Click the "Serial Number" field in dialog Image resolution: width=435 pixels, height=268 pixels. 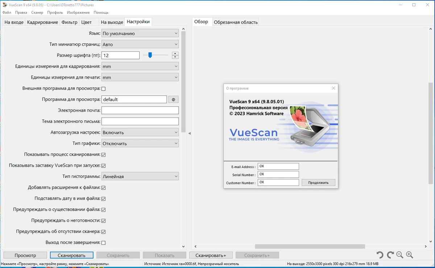point(278,174)
